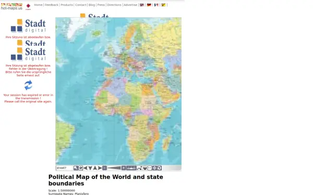Go to the Home page
Viewport: 313px width, 195px height.
click(38, 5)
